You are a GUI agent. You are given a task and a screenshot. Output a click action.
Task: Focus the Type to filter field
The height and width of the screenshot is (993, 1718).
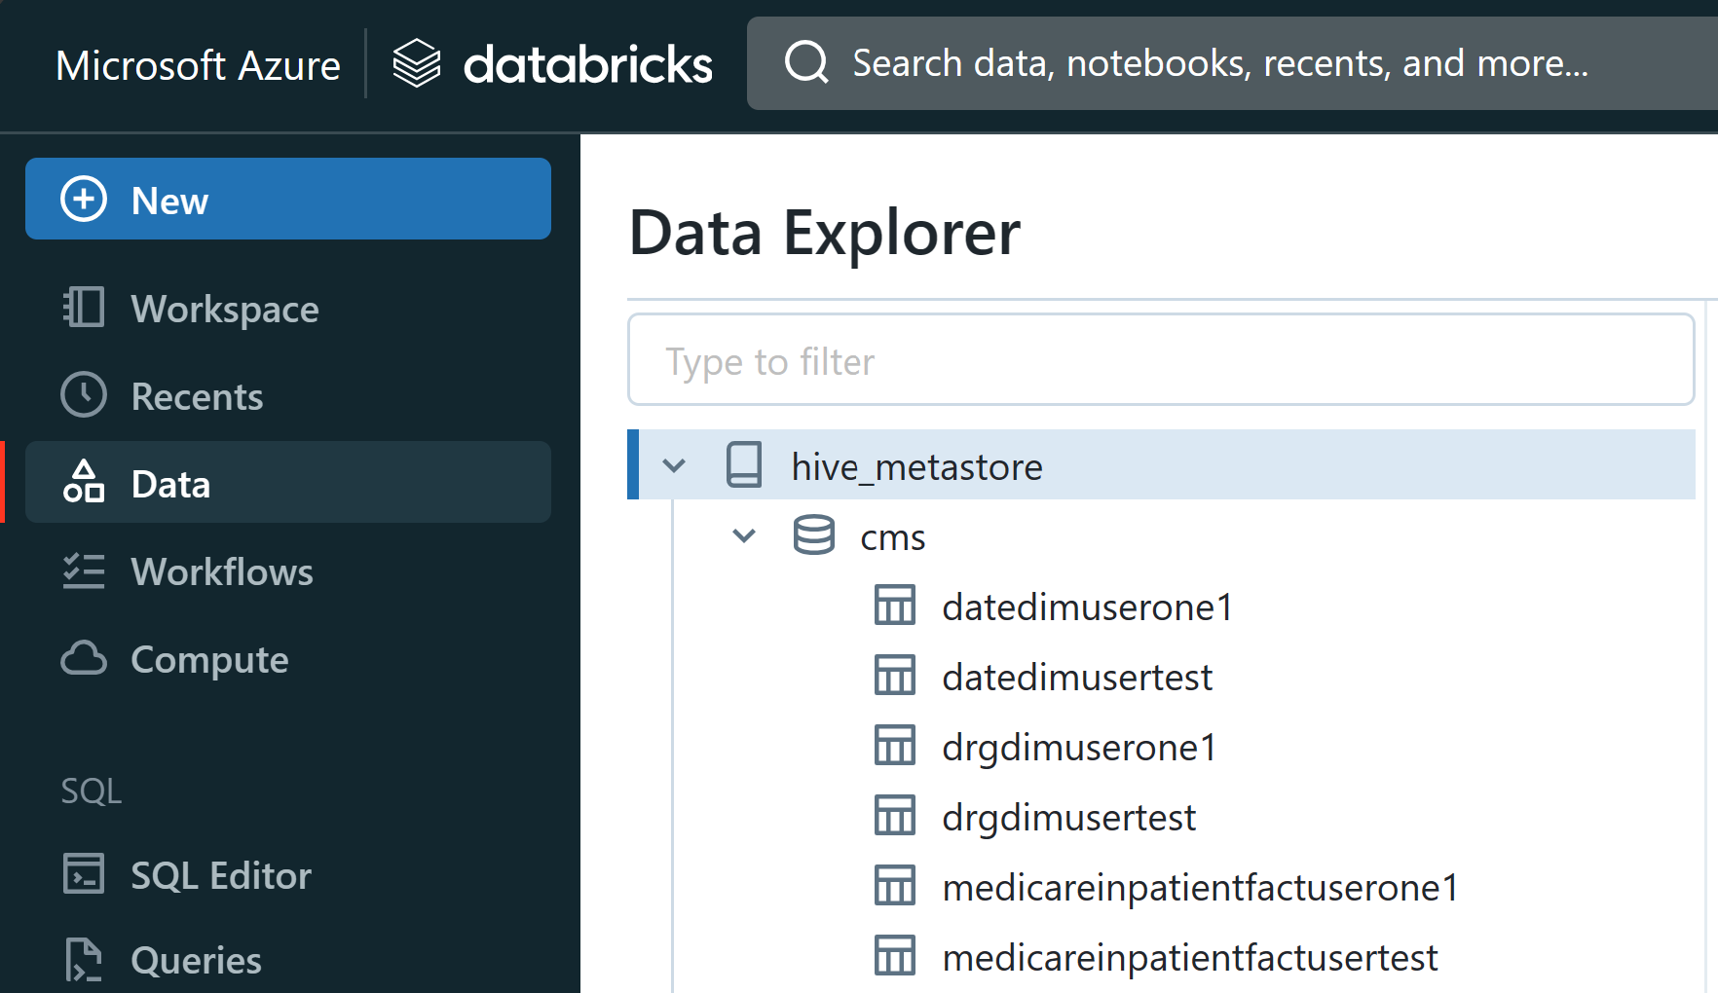point(1161,360)
